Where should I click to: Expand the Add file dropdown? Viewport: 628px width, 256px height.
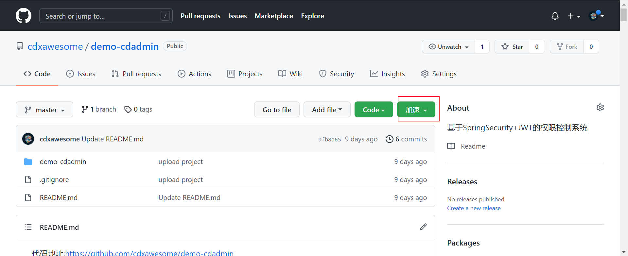point(327,110)
